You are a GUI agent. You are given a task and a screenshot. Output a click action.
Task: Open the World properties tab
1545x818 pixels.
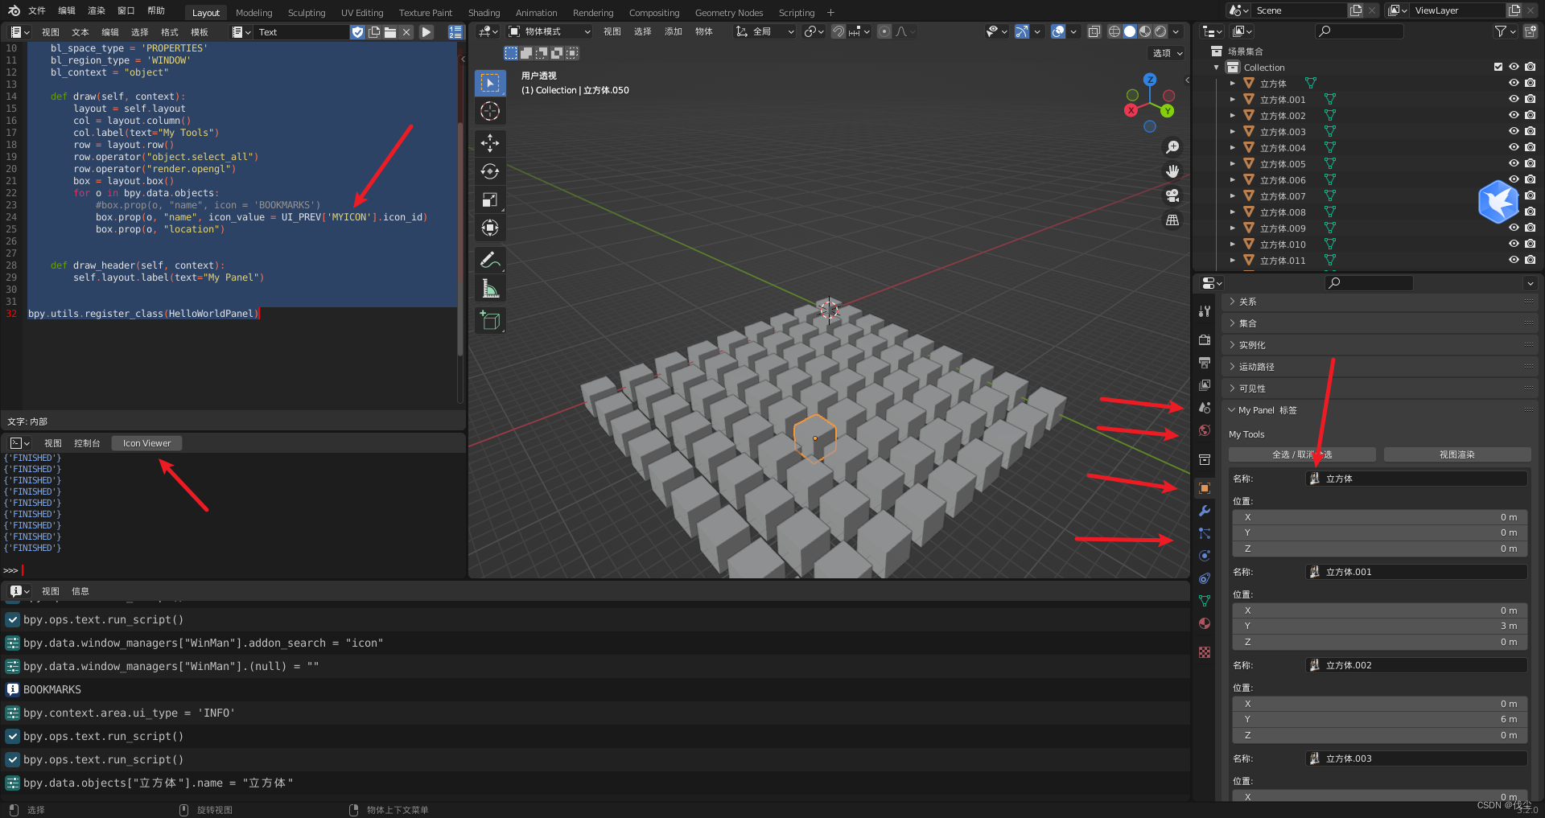coord(1205,430)
